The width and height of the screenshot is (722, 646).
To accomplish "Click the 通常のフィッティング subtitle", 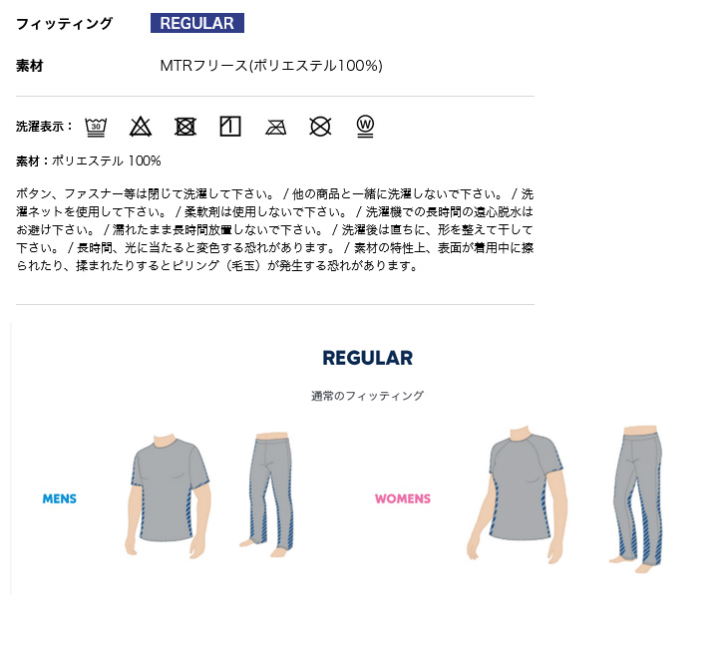I will [x=367, y=396].
